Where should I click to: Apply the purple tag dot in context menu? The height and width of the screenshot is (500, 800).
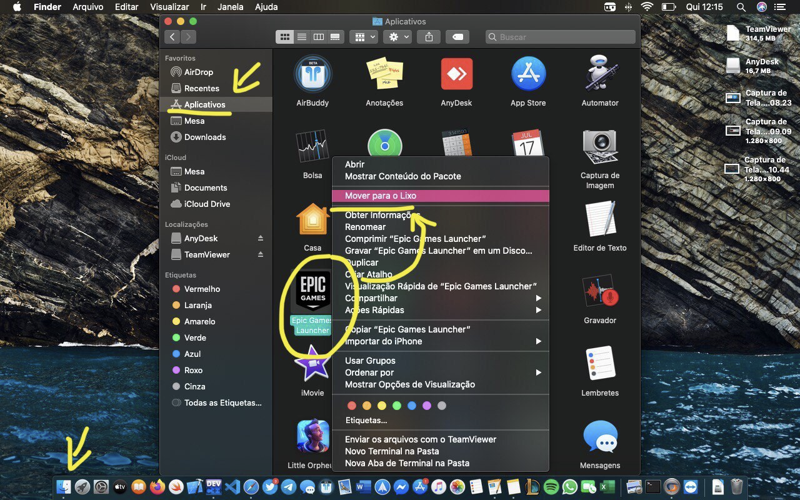(x=427, y=406)
